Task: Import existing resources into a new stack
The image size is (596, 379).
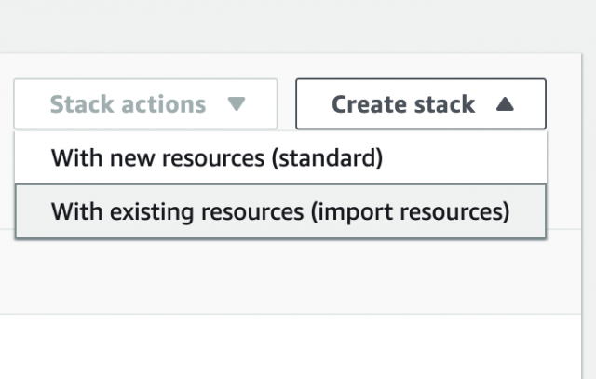Action: [x=280, y=211]
